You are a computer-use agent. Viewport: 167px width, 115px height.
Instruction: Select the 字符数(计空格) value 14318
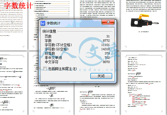click(x=105, y=49)
